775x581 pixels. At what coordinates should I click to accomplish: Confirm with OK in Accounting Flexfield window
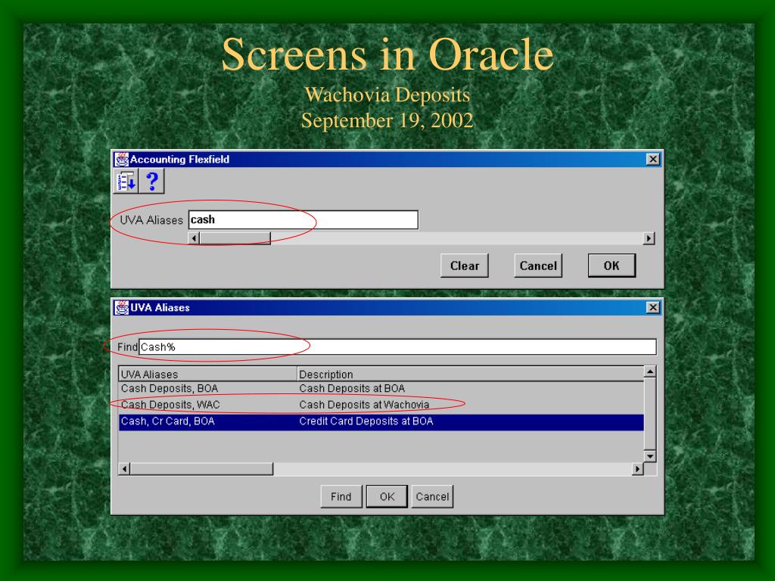pos(612,266)
